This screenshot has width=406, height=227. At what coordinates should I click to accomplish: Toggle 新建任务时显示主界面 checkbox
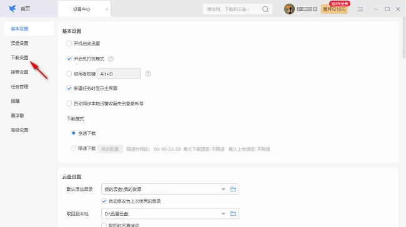(x=69, y=89)
